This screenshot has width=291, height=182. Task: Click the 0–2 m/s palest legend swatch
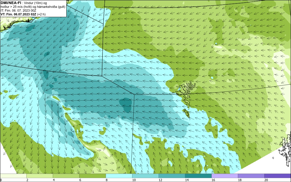13,176
